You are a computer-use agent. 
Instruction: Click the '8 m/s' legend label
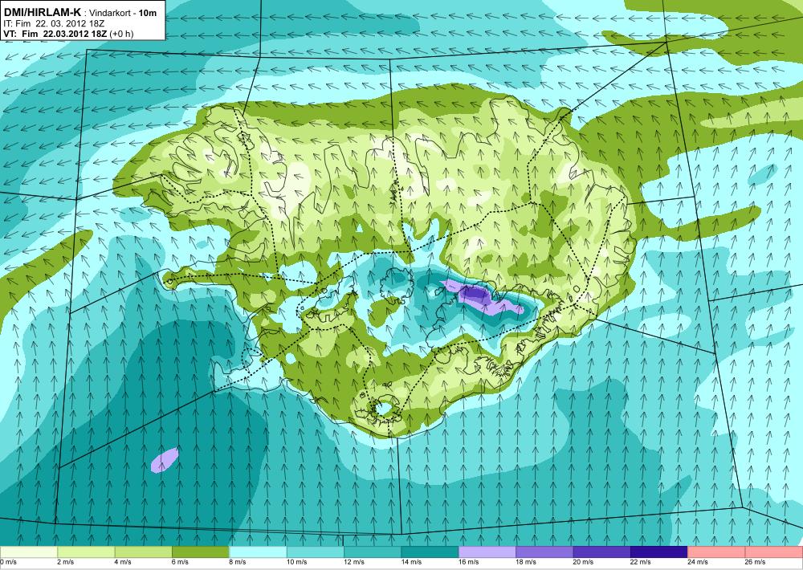click(x=238, y=562)
